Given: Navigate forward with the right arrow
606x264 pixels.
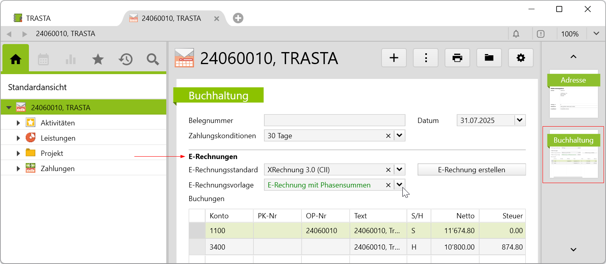Looking at the screenshot, I should (x=24, y=34).
